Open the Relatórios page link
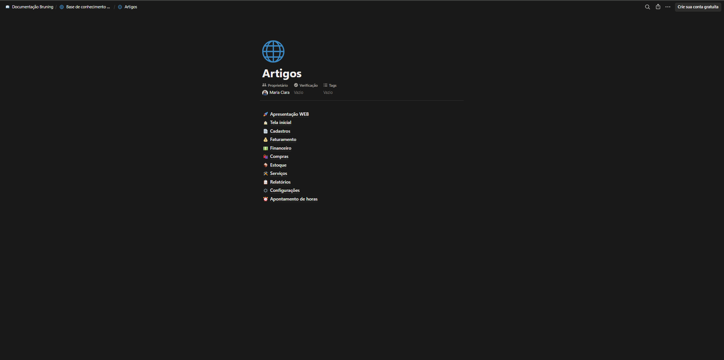724x360 pixels. pos(280,182)
